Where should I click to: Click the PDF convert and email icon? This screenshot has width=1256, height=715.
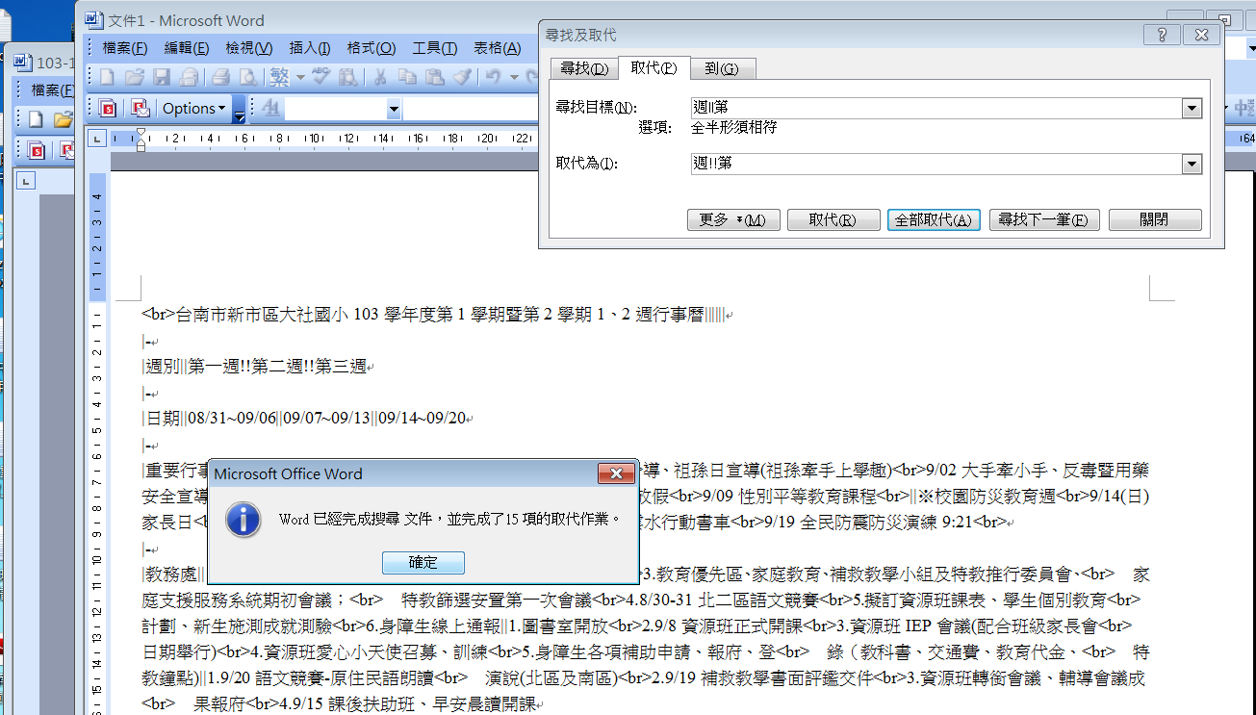coord(140,108)
